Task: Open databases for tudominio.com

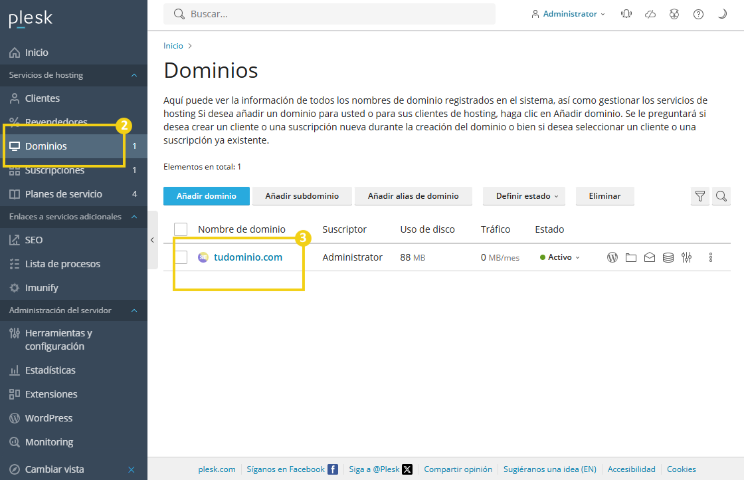Action: tap(668, 257)
